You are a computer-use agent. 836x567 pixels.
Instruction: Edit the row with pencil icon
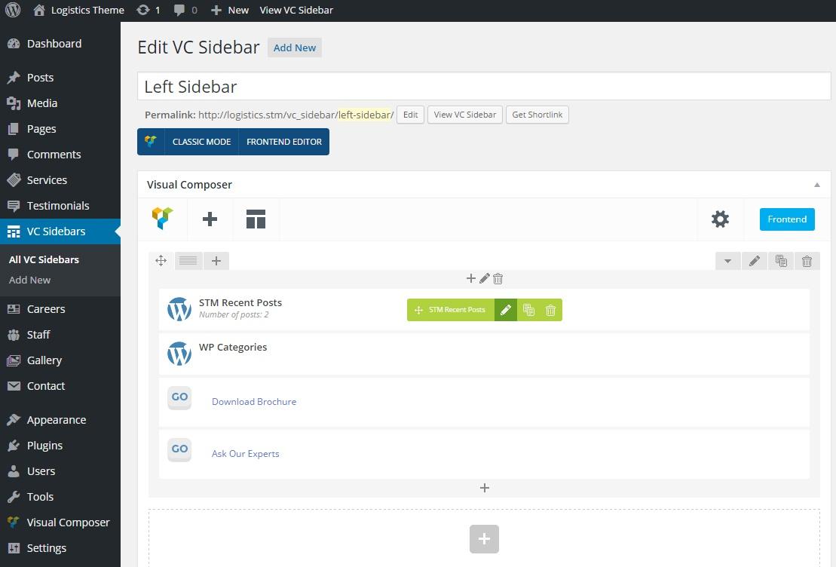[754, 261]
